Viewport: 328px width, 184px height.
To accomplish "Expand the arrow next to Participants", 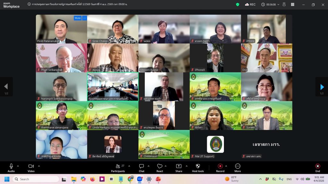I will click(129, 166).
